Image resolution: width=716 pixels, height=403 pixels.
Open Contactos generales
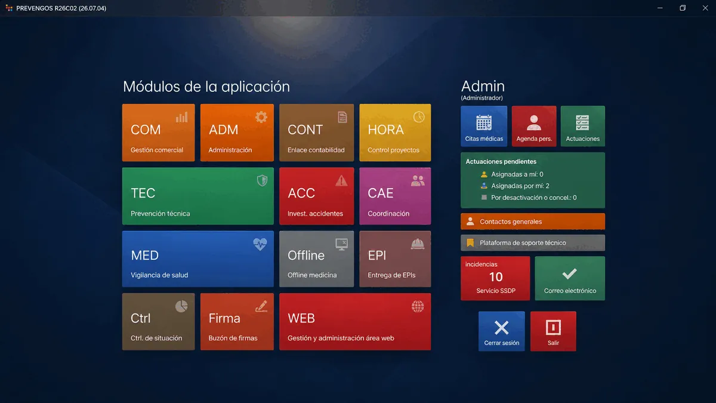[x=533, y=222]
